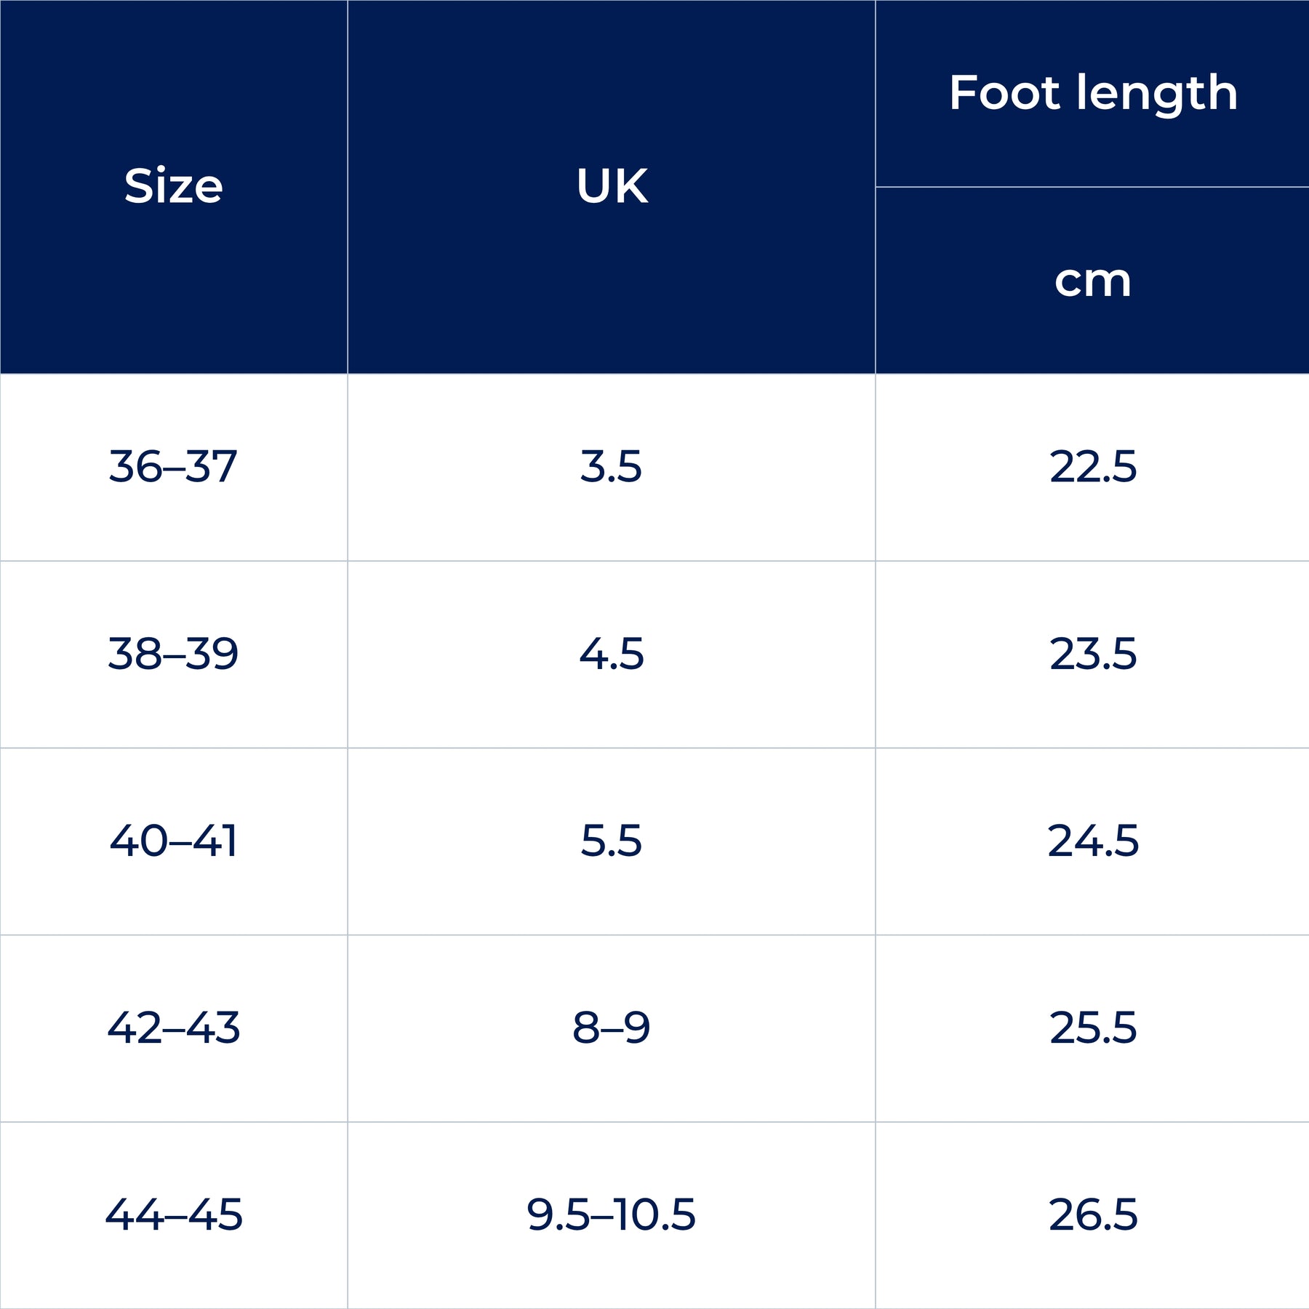Click the Foot length header cell
Screen dimensions: 1309x1309
point(1092,93)
